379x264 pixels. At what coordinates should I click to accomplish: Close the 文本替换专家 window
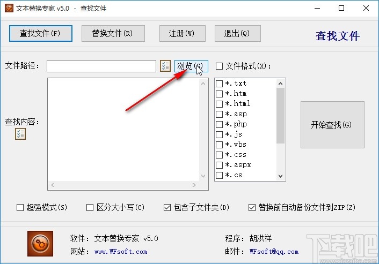click(x=366, y=8)
